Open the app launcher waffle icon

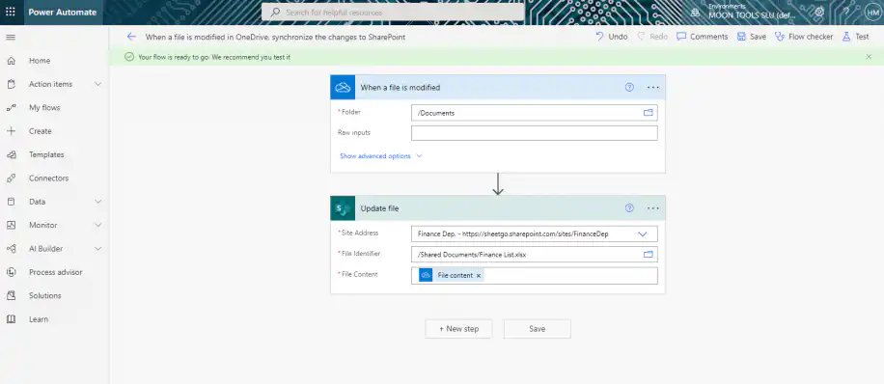pos(11,12)
